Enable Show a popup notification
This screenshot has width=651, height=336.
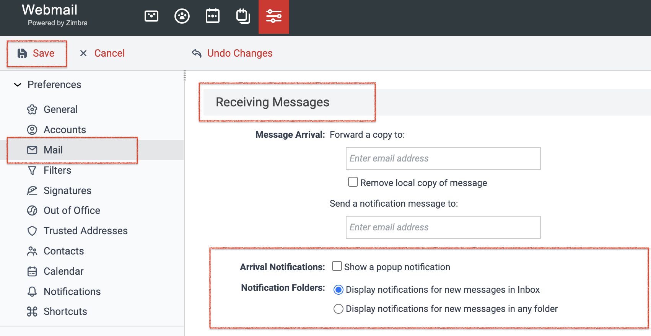tap(337, 266)
